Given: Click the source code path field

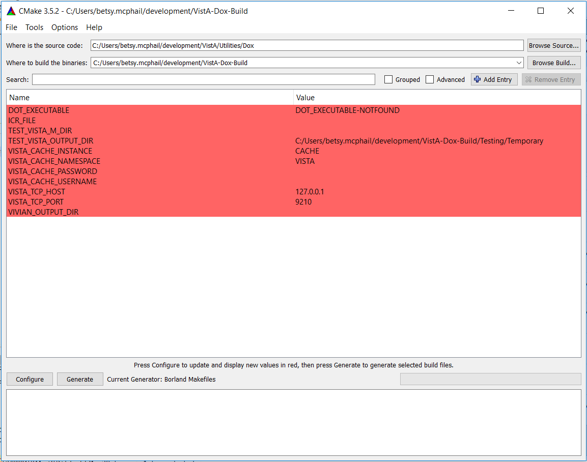Looking at the screenshot, I should (306, 45).
